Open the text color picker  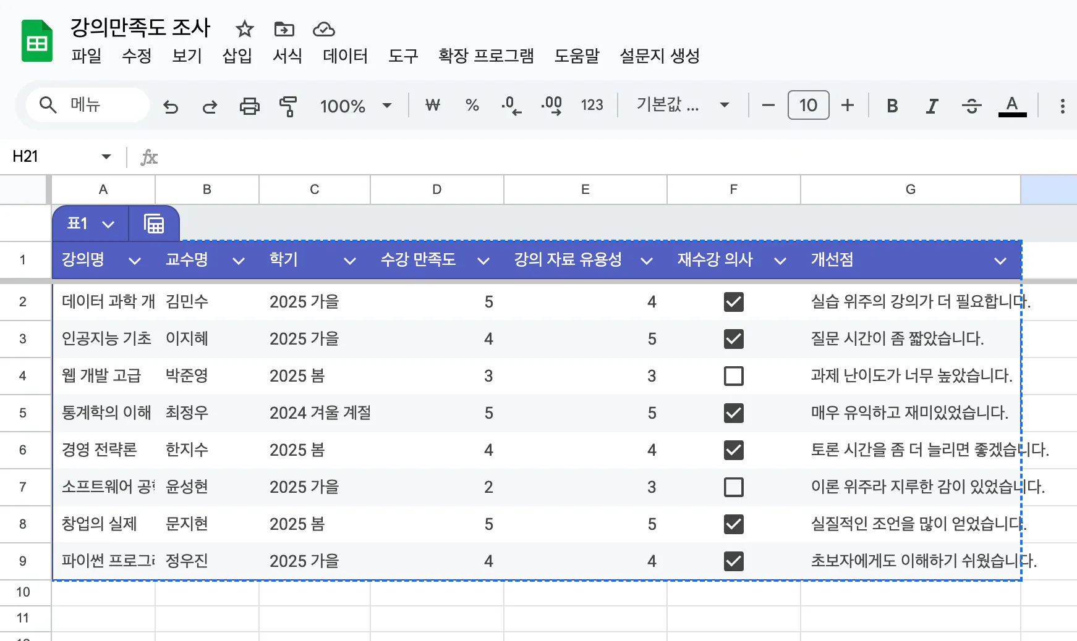(x=1012, y=106)
